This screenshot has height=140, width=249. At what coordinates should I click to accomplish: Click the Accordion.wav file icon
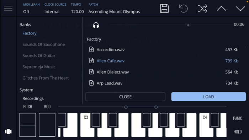click(x=91, y=49)
